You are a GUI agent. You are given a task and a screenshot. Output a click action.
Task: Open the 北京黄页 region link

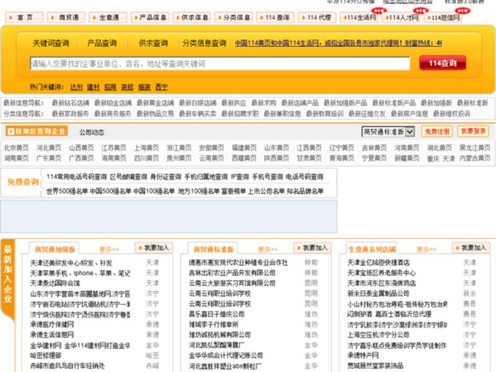click(x=16, y=148)
